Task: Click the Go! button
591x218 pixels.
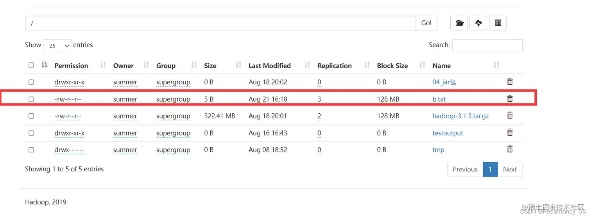Action: 426,23
